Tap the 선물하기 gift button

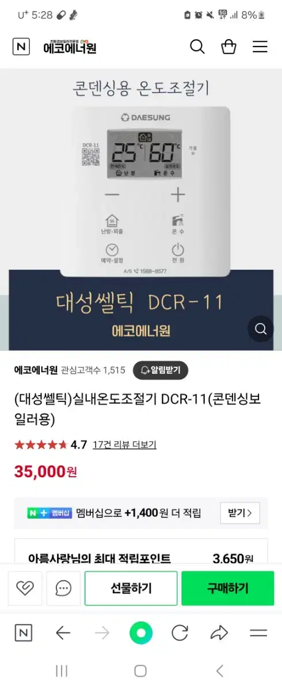coord(131,588)
